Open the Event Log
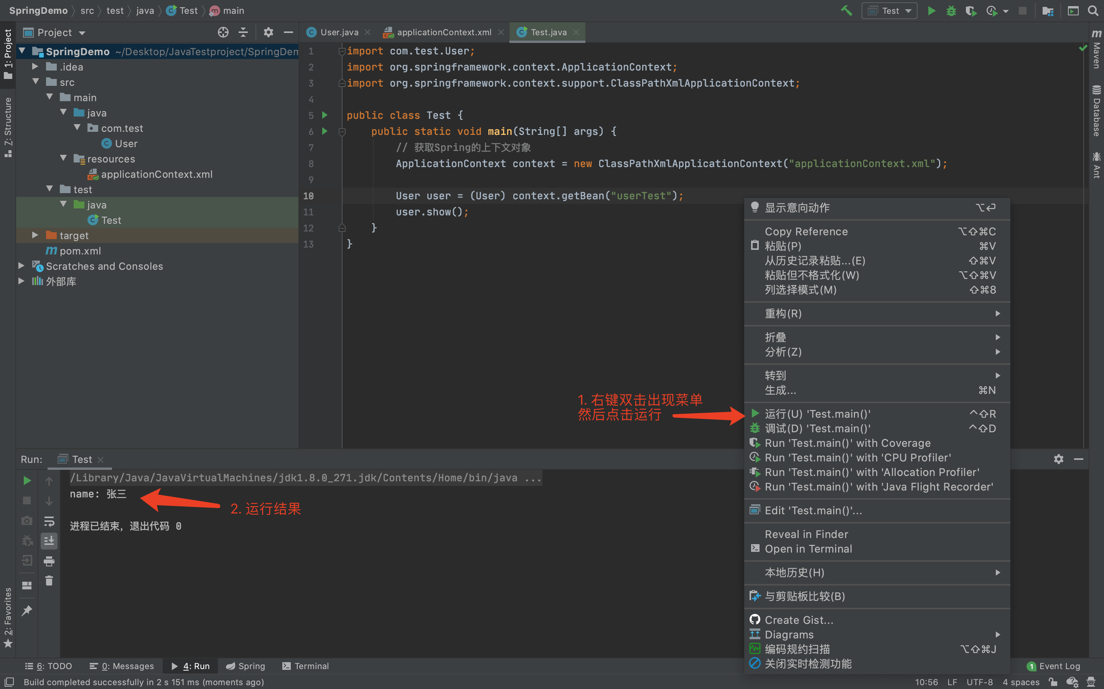 coord(1053,666)
